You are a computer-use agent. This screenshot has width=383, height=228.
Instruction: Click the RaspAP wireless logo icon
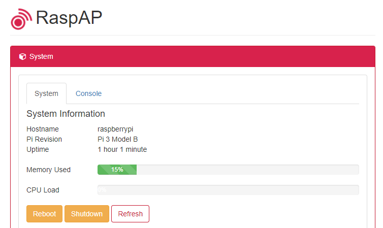click(x=21, y=19)
